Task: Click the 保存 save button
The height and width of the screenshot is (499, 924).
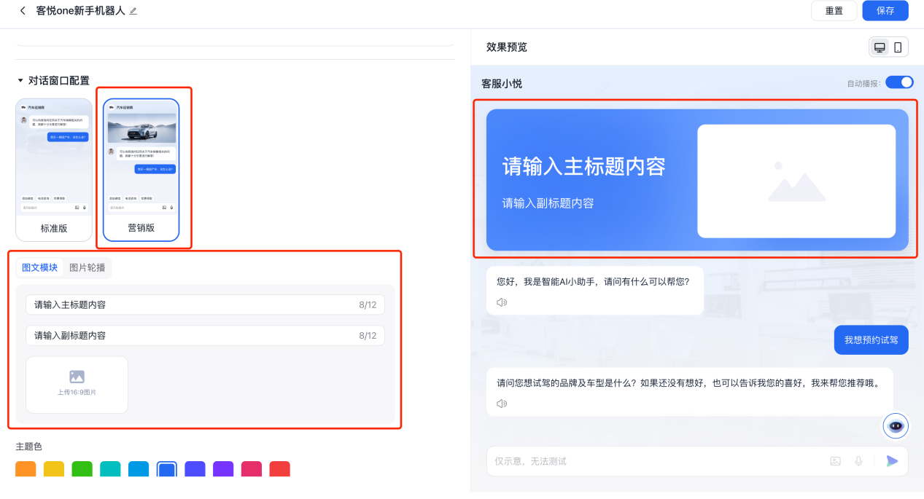Action: tap(885, 11)
